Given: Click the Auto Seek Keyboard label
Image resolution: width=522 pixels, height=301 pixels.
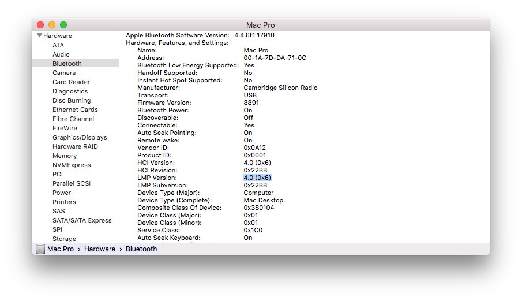Looking at the screenshot, I should click(169, 238).
